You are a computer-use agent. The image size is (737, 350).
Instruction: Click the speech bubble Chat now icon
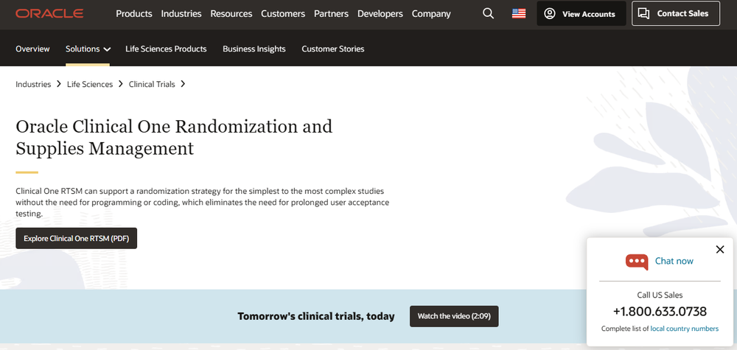(x=637, y=261)
